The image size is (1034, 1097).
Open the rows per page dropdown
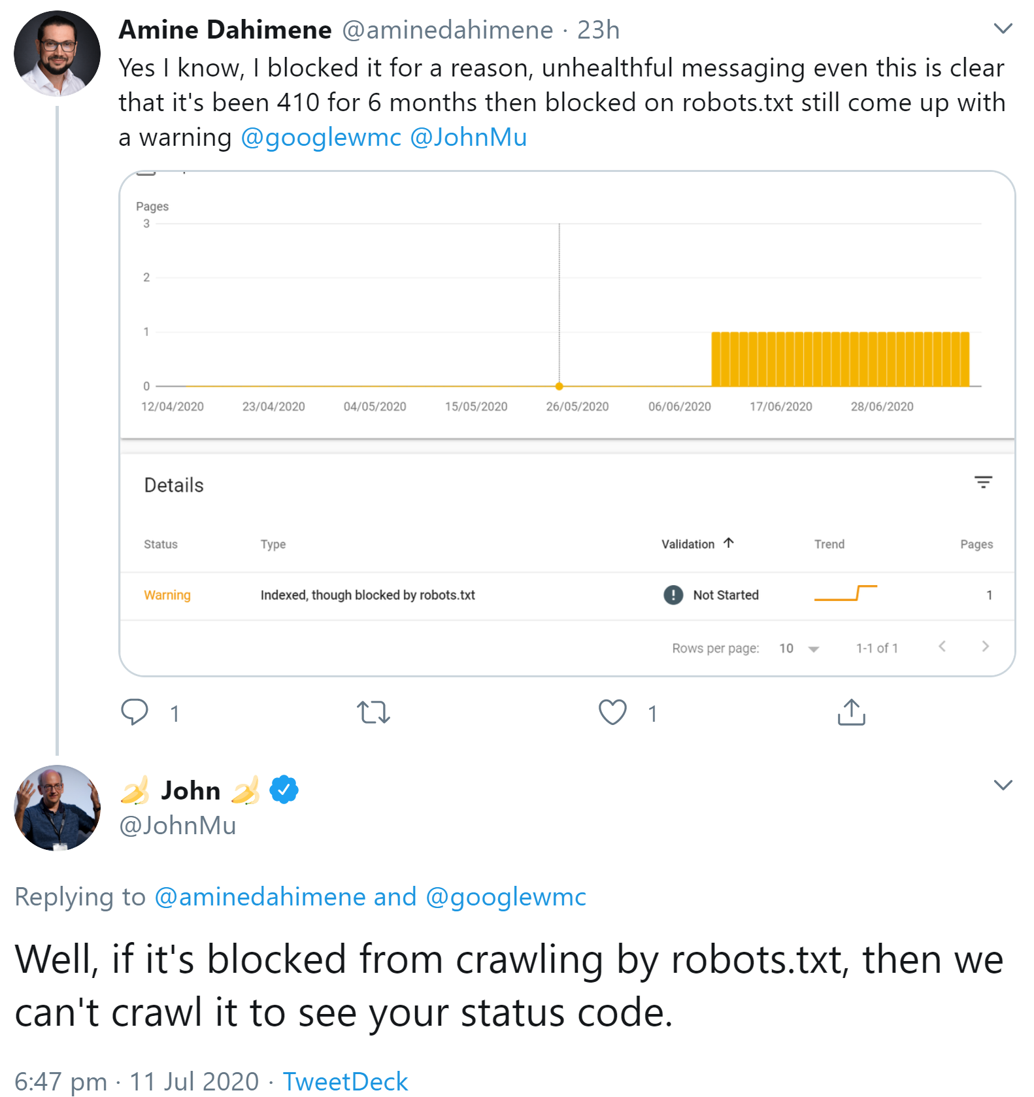click(812, 648)
